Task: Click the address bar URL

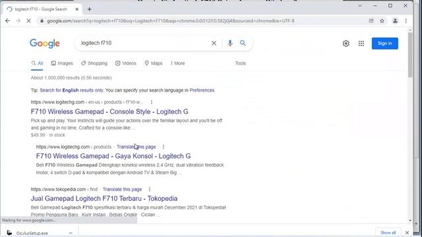Action: click(171, 20)
